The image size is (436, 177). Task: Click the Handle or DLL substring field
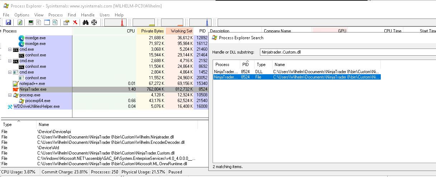[348, 52]
